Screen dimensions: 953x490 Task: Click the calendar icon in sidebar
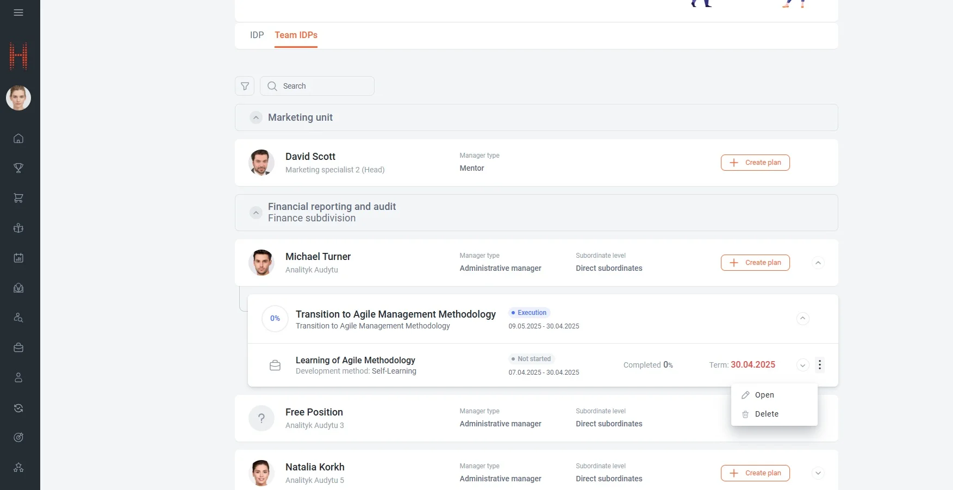coord(18,258)
